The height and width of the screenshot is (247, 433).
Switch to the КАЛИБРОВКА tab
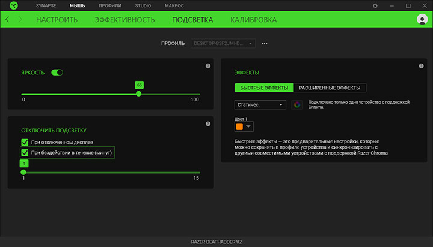pyautogui.click(x=254, y=20)
